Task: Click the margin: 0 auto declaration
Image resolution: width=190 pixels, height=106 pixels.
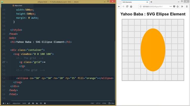Action: (x=27, y=18)
